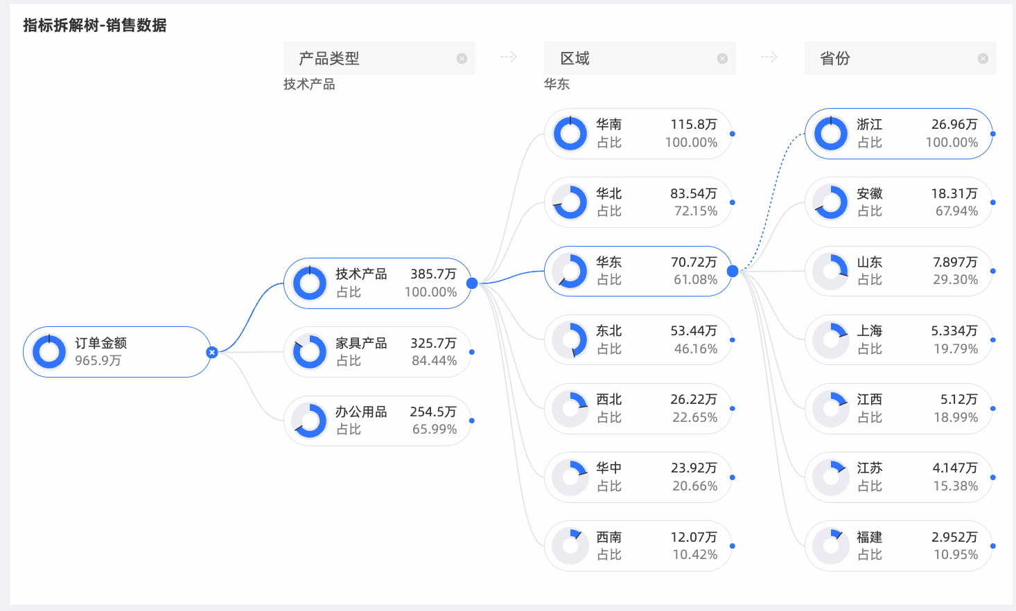Expand the 安徽 node using its dot
The image size is (1016, 611).
(x=993, y=202)
